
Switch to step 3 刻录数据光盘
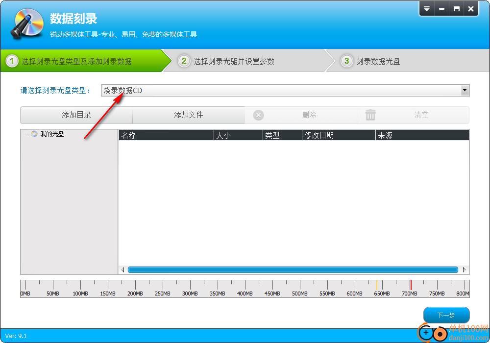pyautogui.click(x=408, y=61)
